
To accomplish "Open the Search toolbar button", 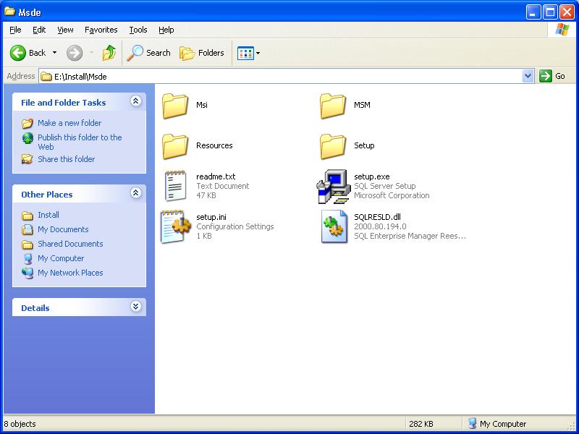I will pyautogui.click(x=149, y=53).
